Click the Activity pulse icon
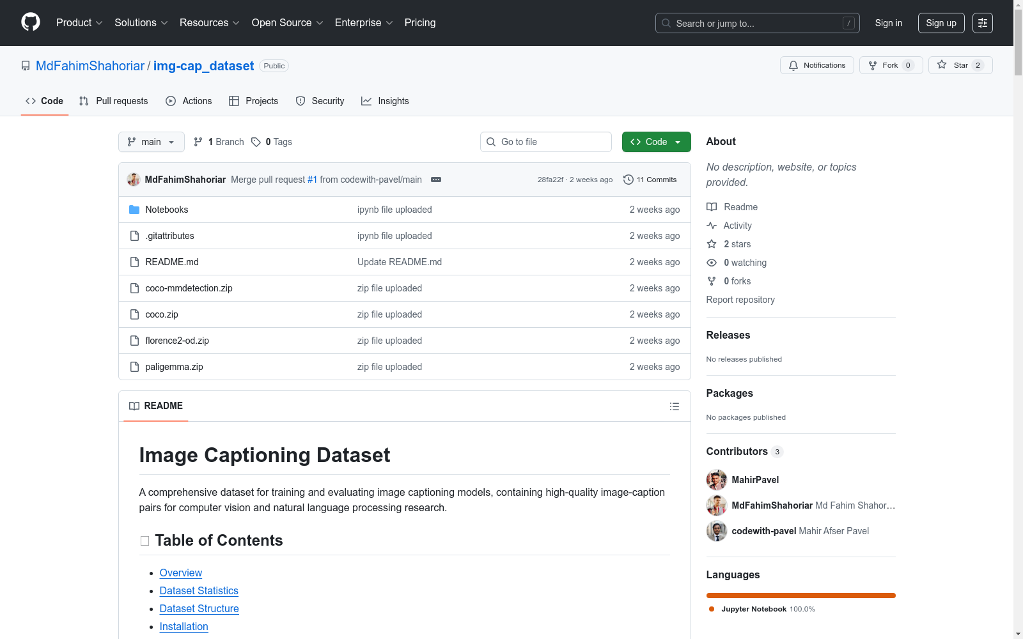Image resolution: width=1023 pixels, height=639 pixels. click(712, 226)
